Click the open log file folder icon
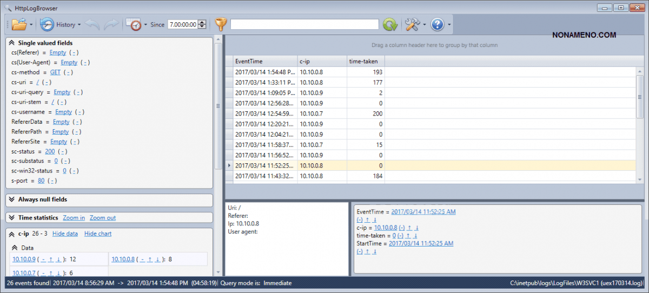Screen dimensions: 649x293 click(x=18, y=24)
